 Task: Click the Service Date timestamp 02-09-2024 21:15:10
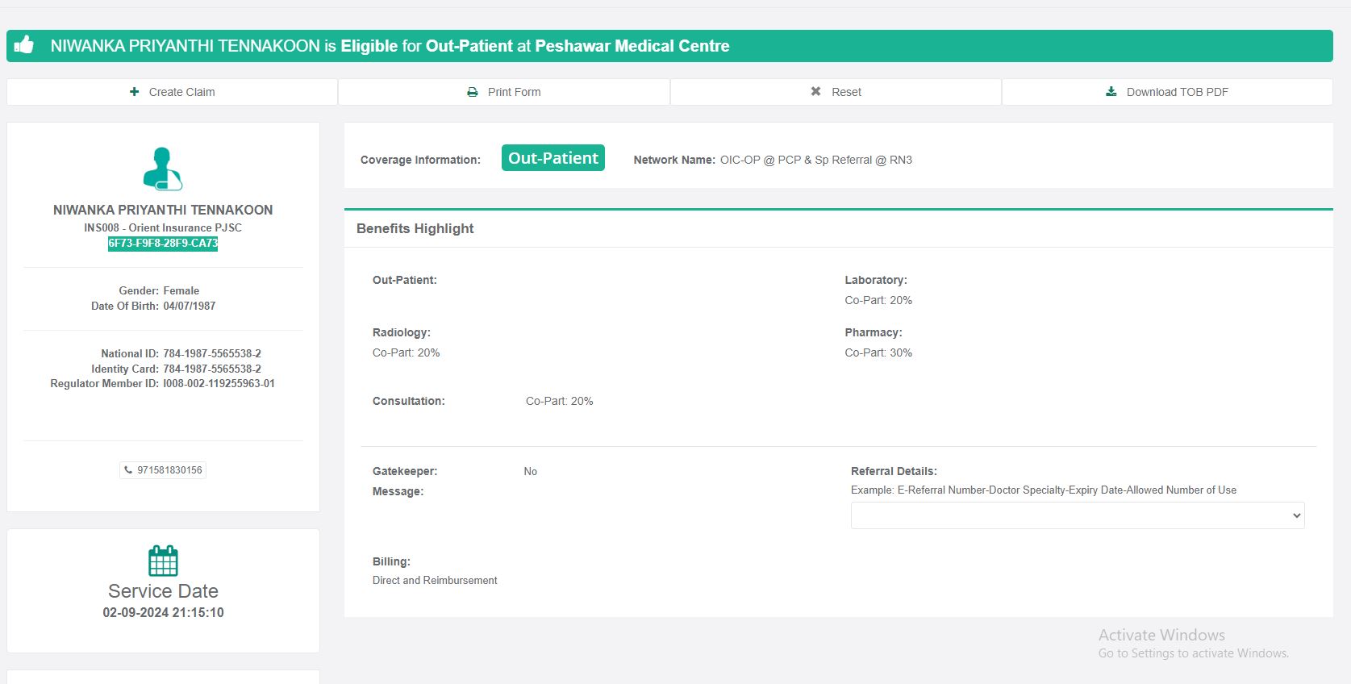(x=163, y=613)
